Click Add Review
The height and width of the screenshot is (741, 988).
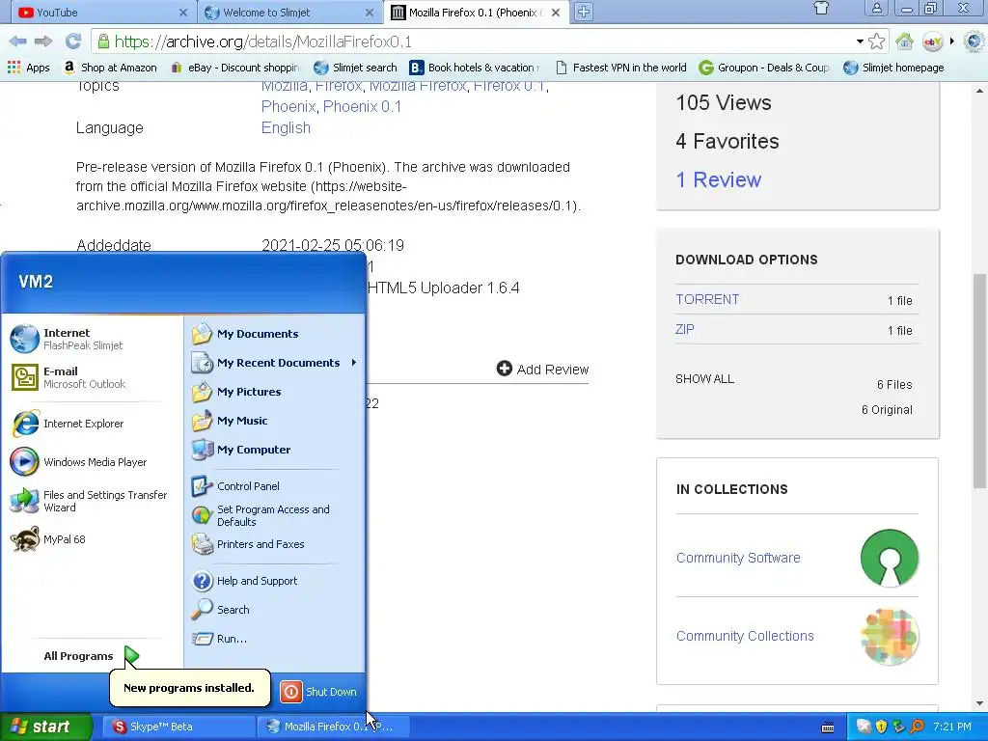tap(542, 370)
